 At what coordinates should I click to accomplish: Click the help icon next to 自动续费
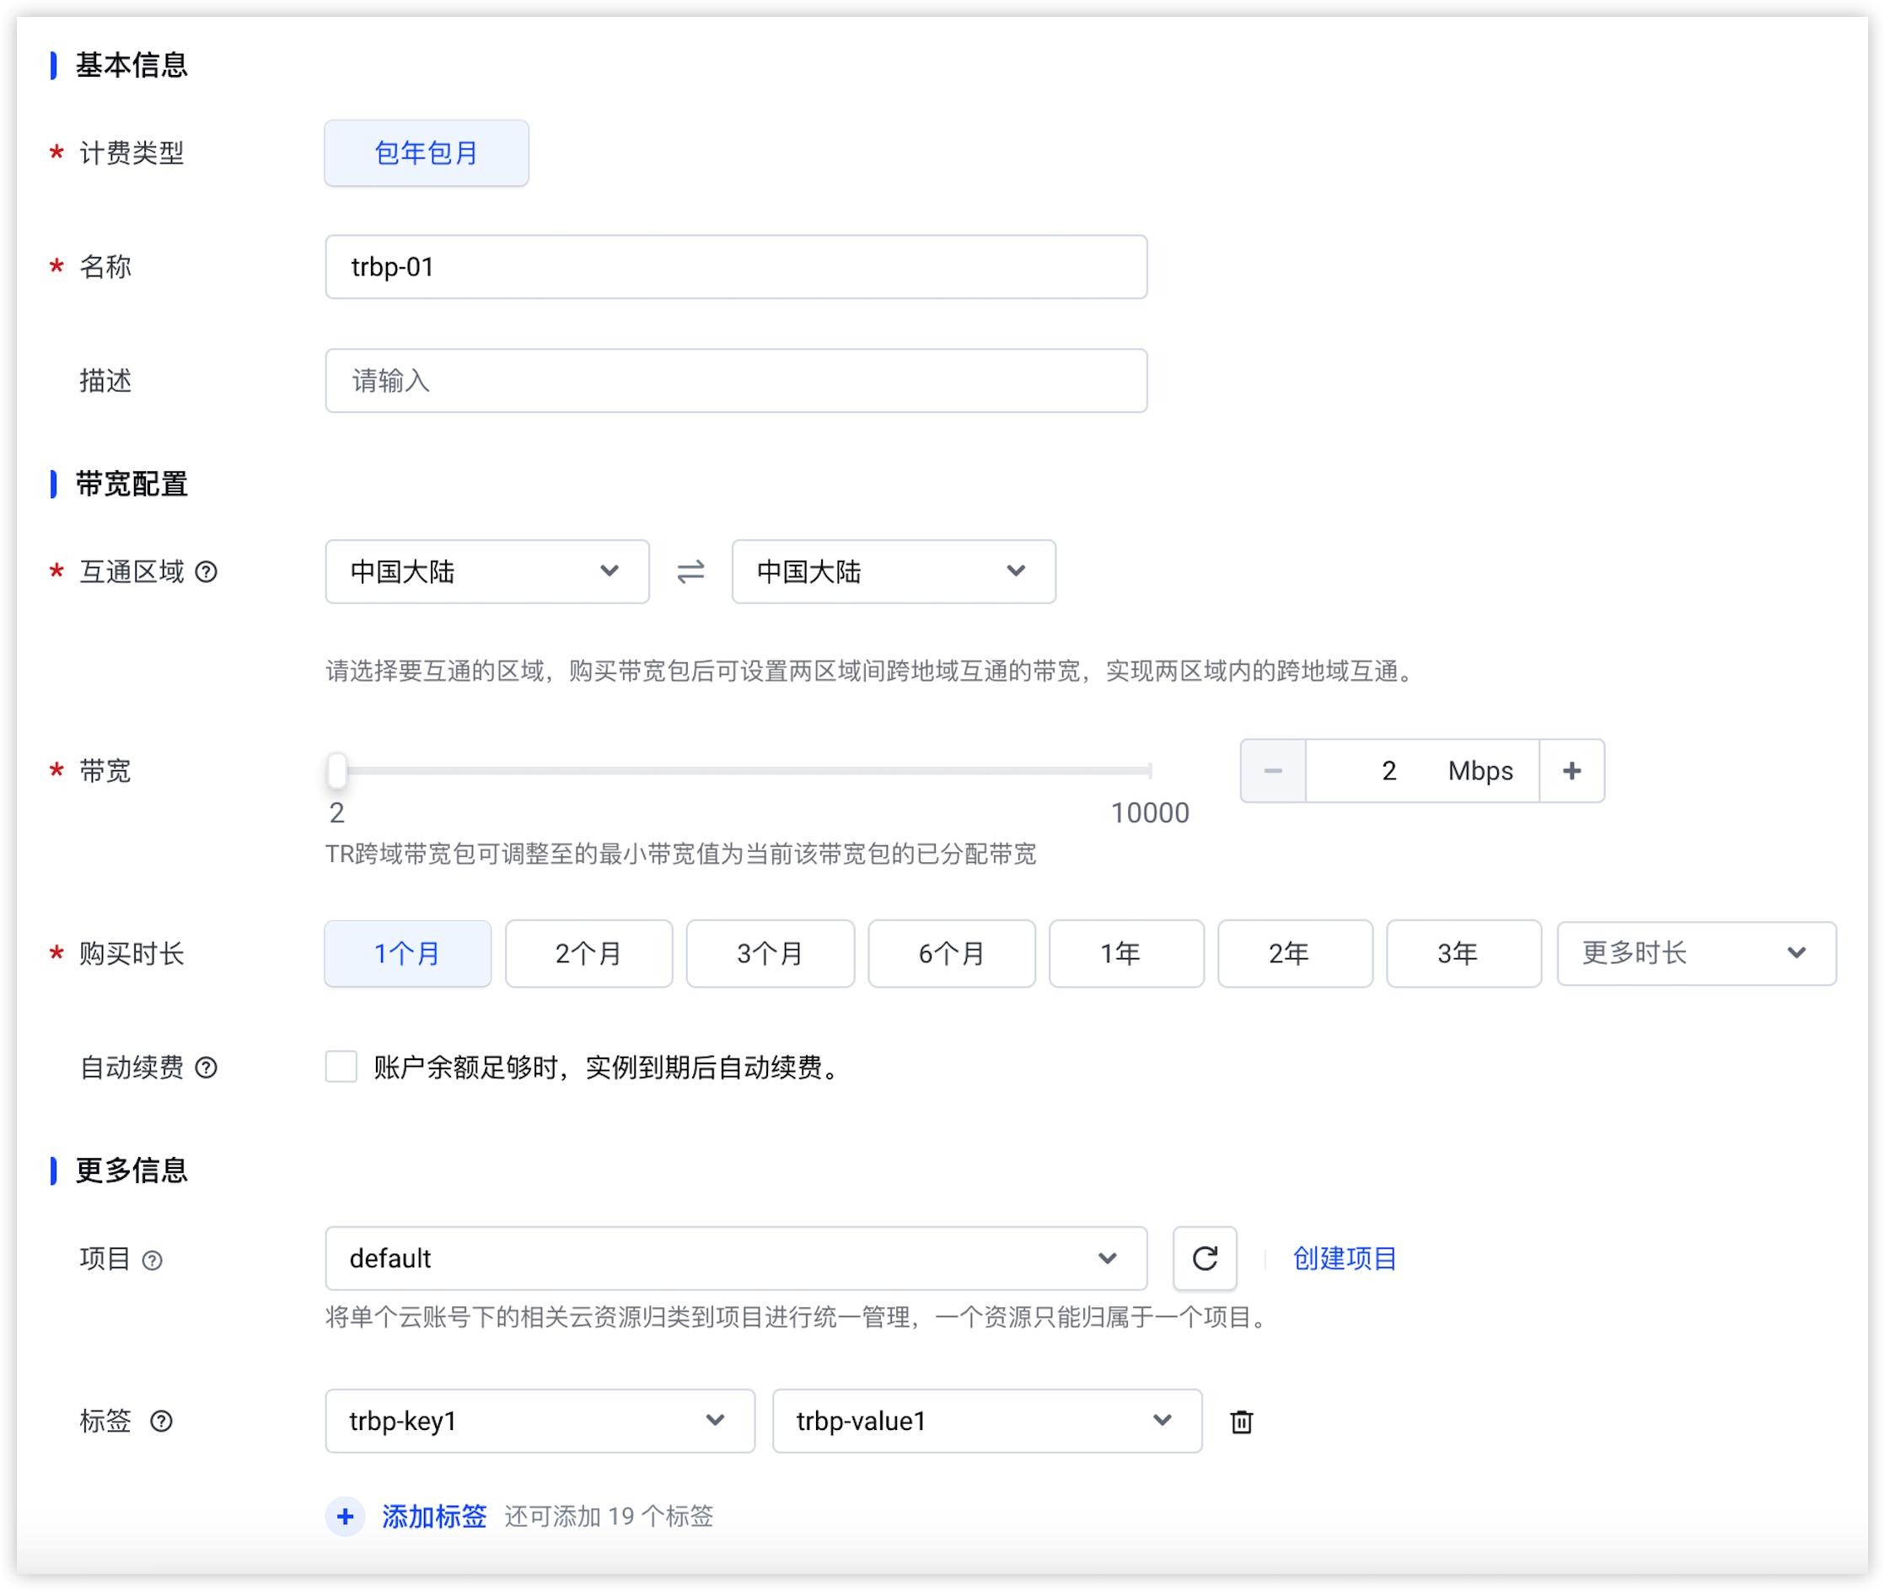(206, 1068)
